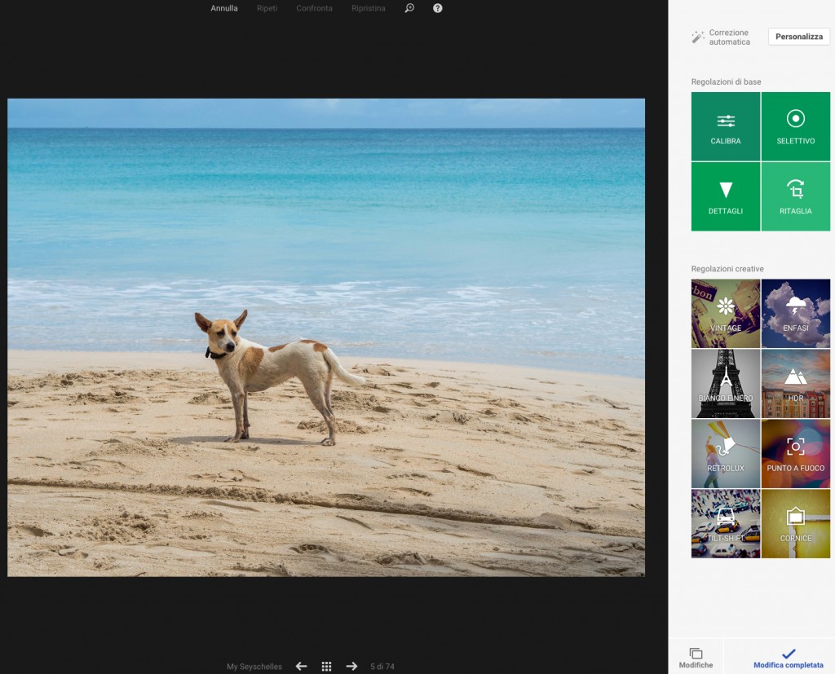Apply the Tilt-Shift effect

click(725, 524)
